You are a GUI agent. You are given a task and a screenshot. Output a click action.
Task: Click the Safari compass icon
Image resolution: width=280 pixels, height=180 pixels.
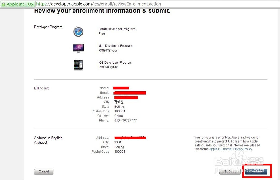78,32
